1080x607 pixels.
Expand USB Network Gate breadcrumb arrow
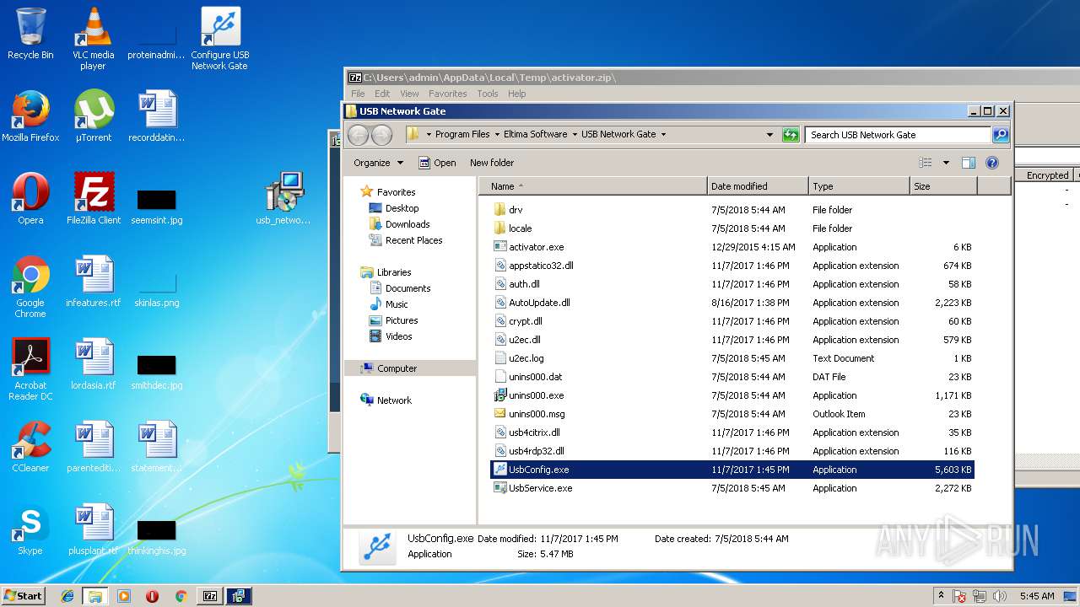663,135
